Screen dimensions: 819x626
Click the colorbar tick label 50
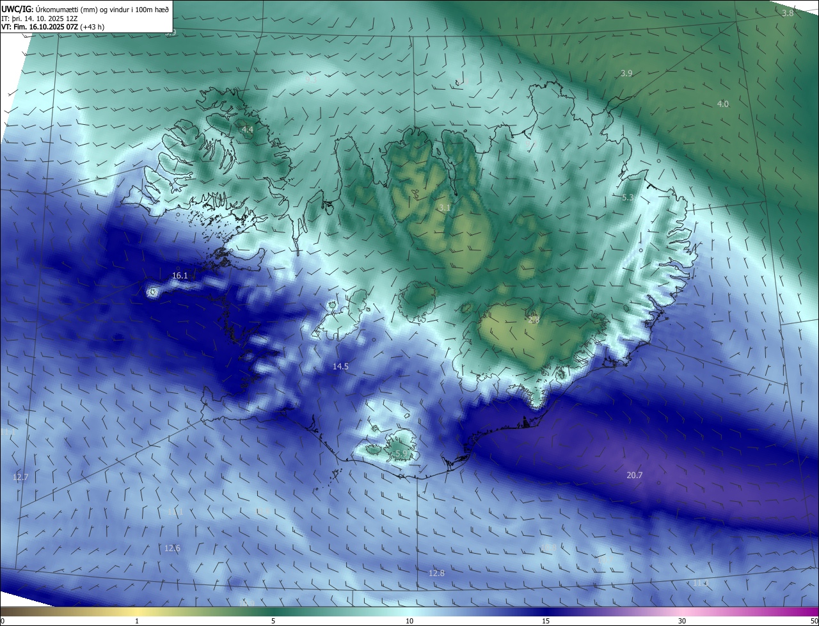point(814,621)
